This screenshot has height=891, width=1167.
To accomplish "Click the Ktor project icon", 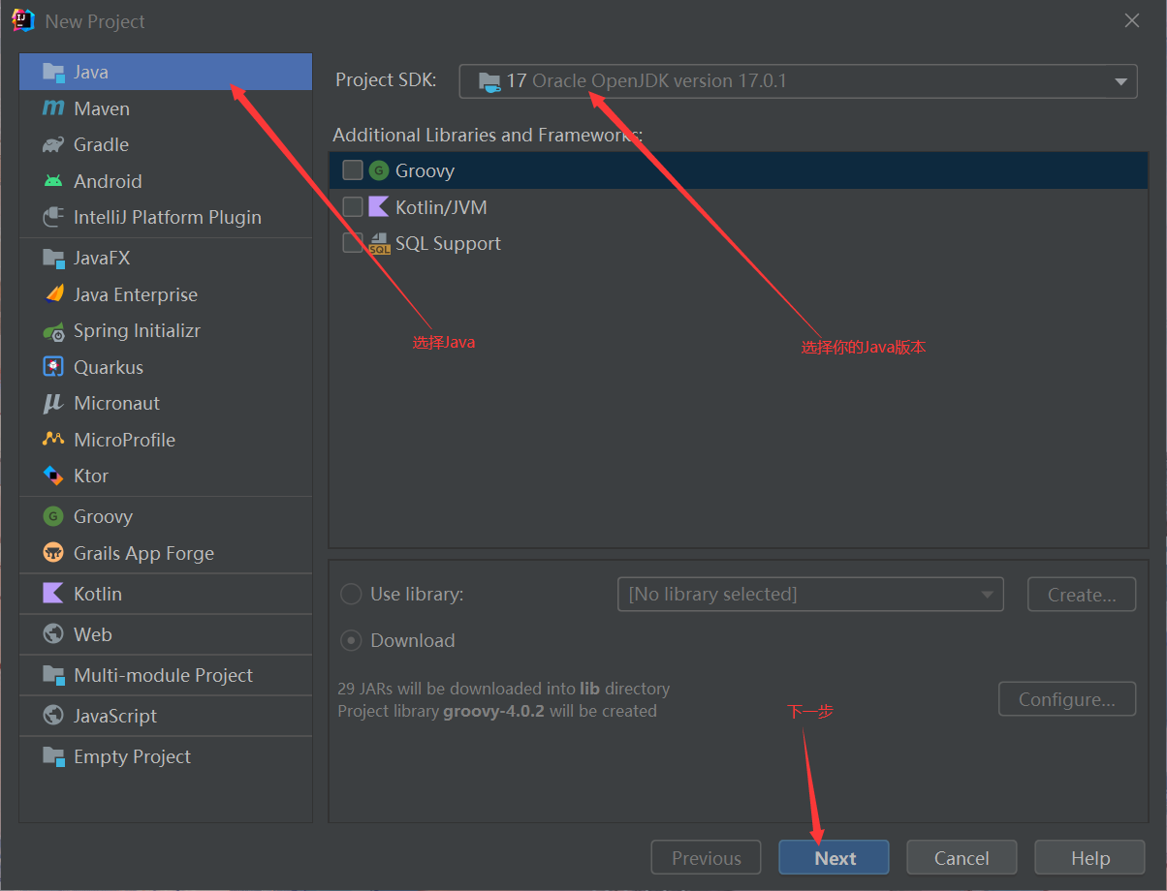I will [53, 476].
